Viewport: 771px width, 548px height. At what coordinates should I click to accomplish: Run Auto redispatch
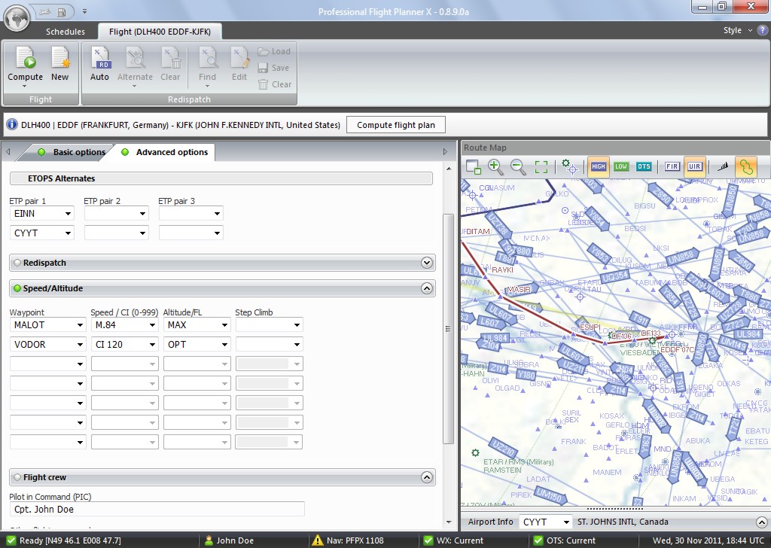point(100,64)
